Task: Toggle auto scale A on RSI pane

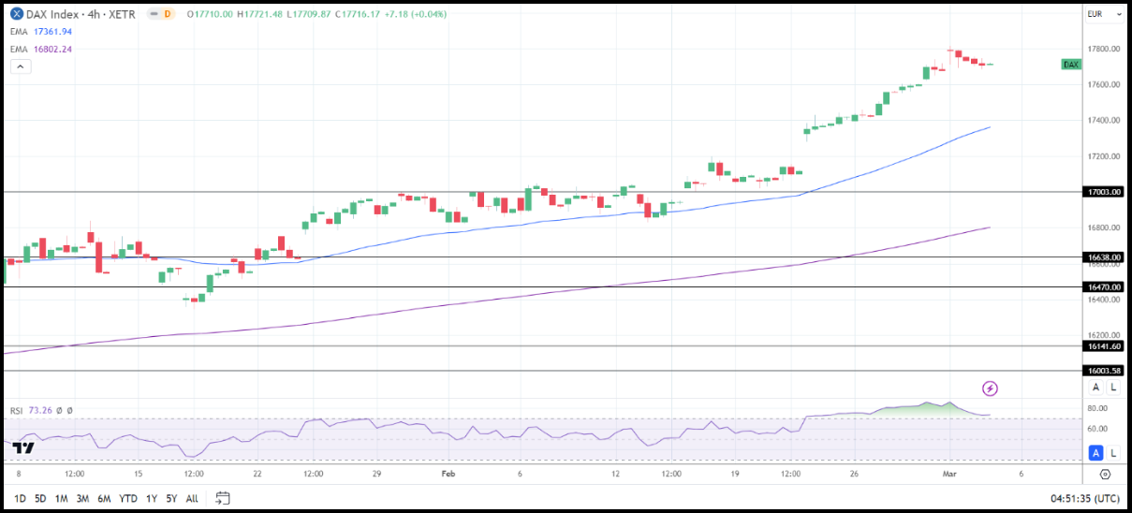Action: pos(1095,453)
